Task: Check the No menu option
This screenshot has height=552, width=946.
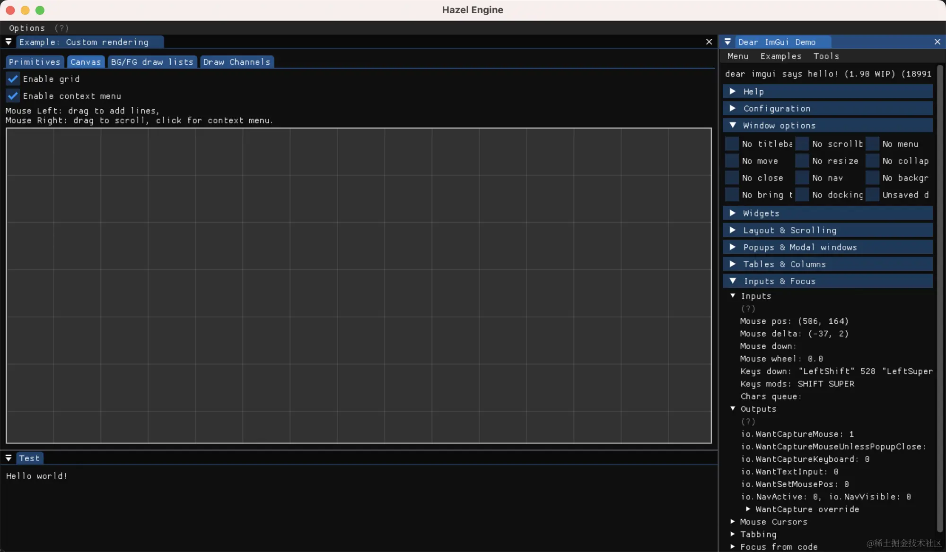Action: [x=872, y=144]
